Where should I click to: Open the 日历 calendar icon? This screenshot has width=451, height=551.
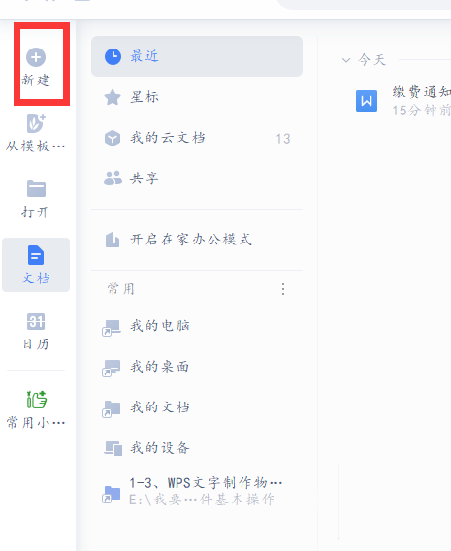[36, 321]
